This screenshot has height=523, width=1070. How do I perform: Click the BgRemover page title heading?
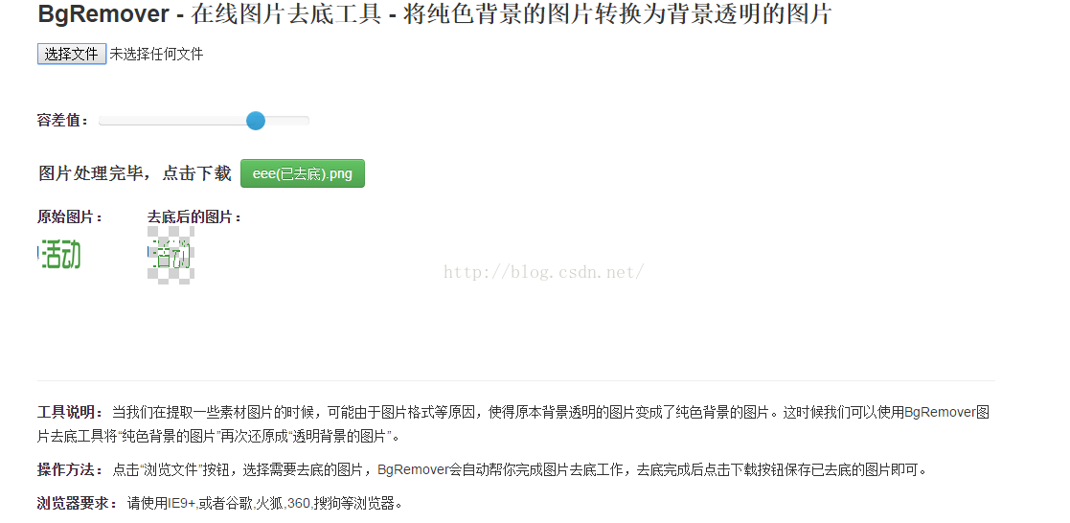click(x=435, y=14)
